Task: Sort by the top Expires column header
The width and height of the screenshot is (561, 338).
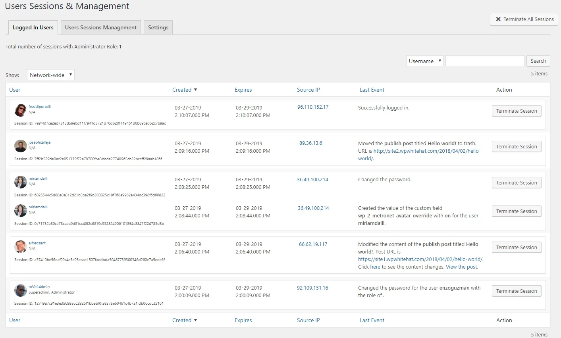Action: click(x=243, y=90)
